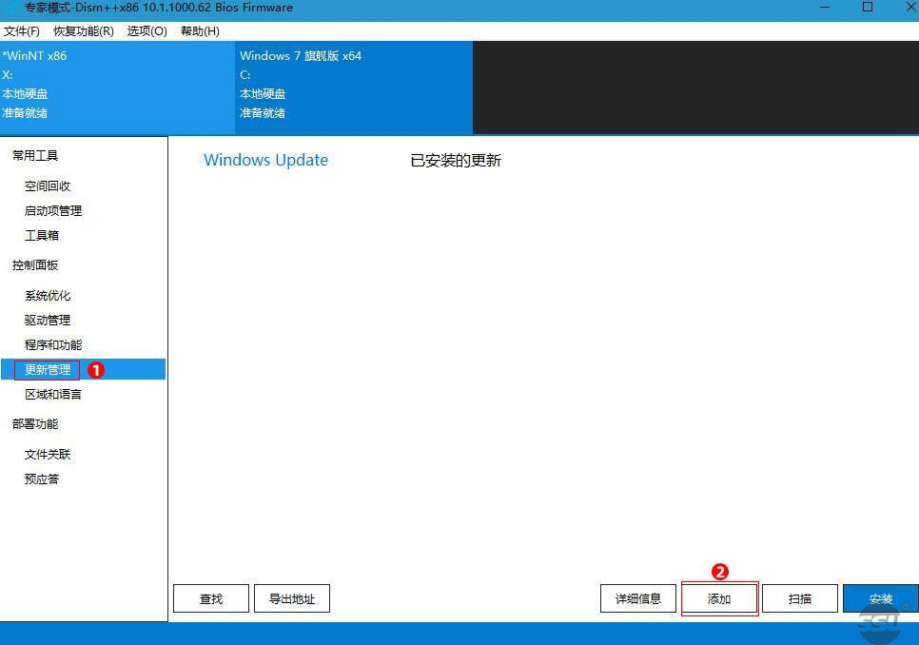Open 程序和功能 in the sidebar
The image size is (919, 645).
click(x=53, y=345)
